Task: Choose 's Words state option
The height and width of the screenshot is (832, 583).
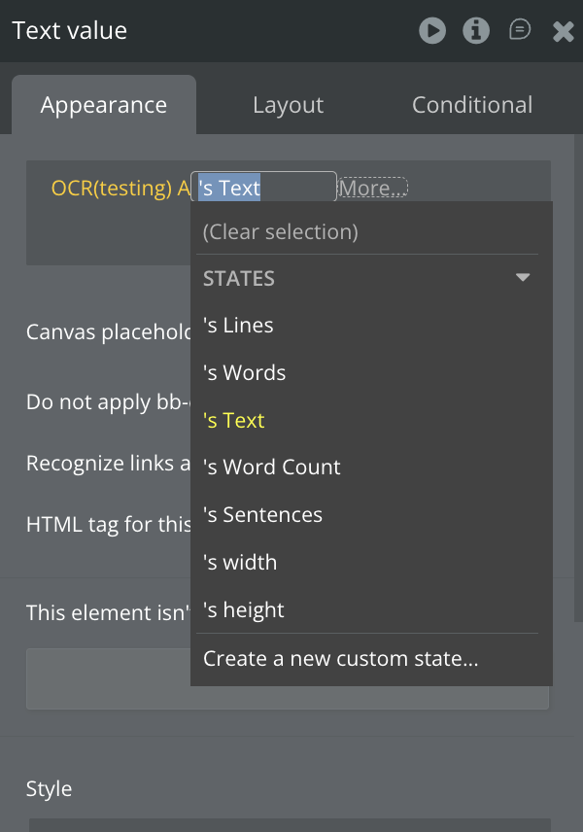Action: pyautogui.click(x=244, y=373)
